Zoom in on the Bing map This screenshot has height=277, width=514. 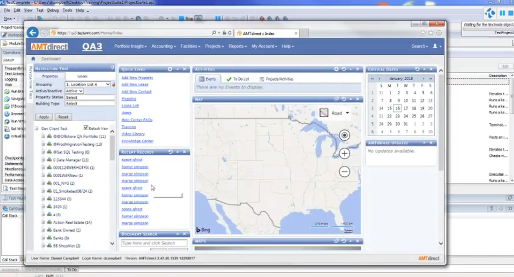(x=344, y=154)
